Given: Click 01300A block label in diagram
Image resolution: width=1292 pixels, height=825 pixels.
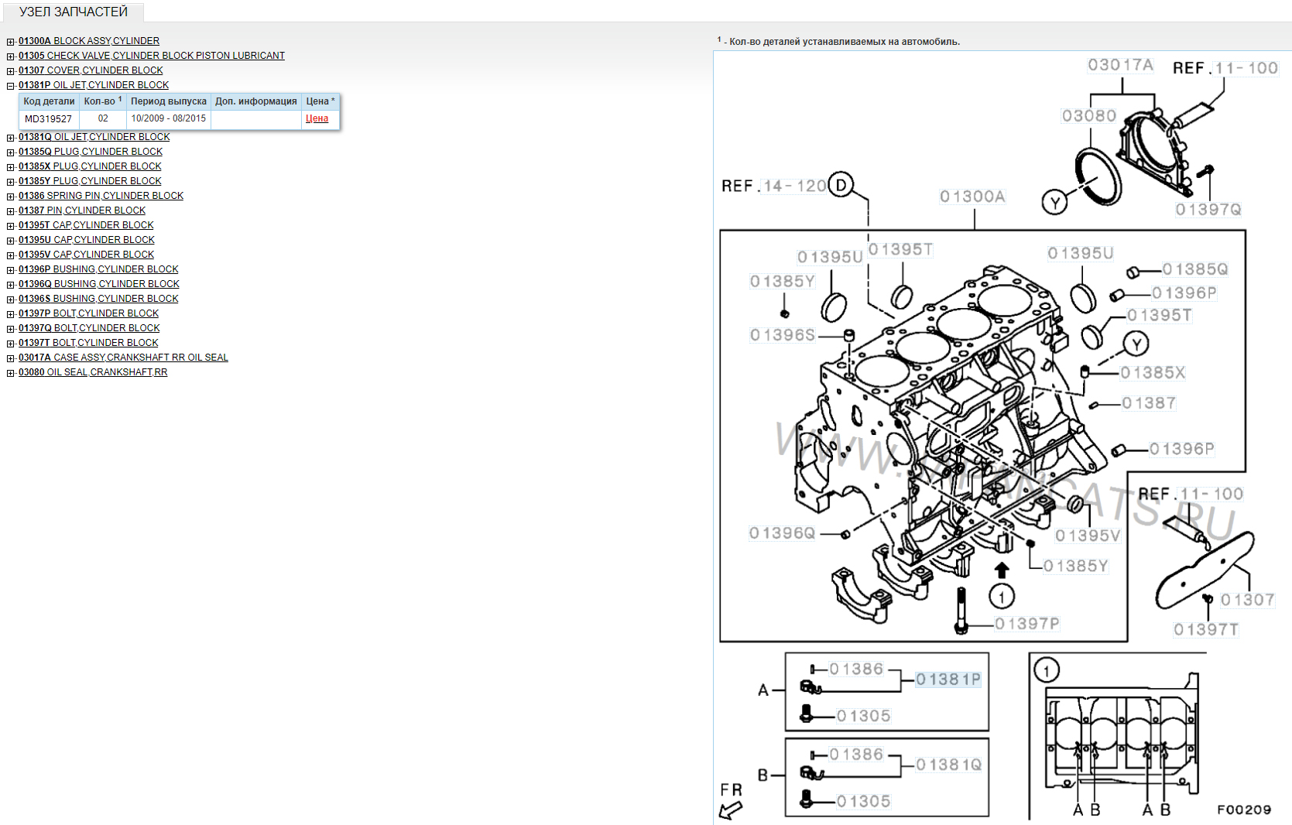Looking at the screenshot, I should click(972, 197).
